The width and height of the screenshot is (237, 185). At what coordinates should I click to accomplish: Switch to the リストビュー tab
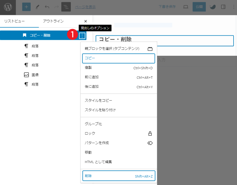[14, 21]
